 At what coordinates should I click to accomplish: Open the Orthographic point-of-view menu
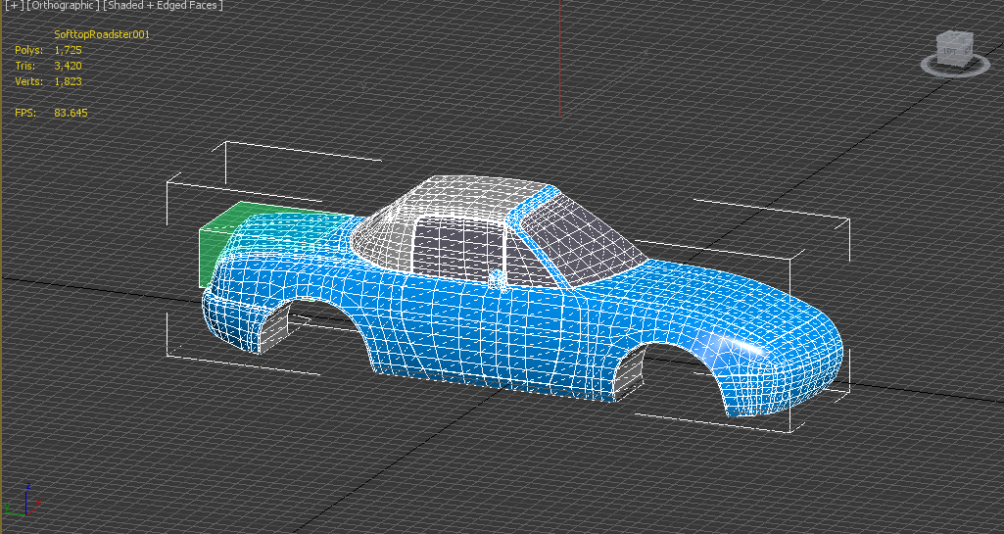(63, 6)
